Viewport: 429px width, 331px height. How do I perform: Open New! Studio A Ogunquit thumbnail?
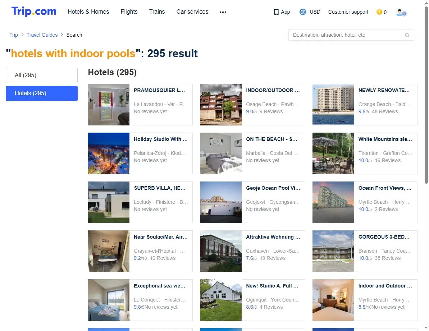click(x=221, y=300)
